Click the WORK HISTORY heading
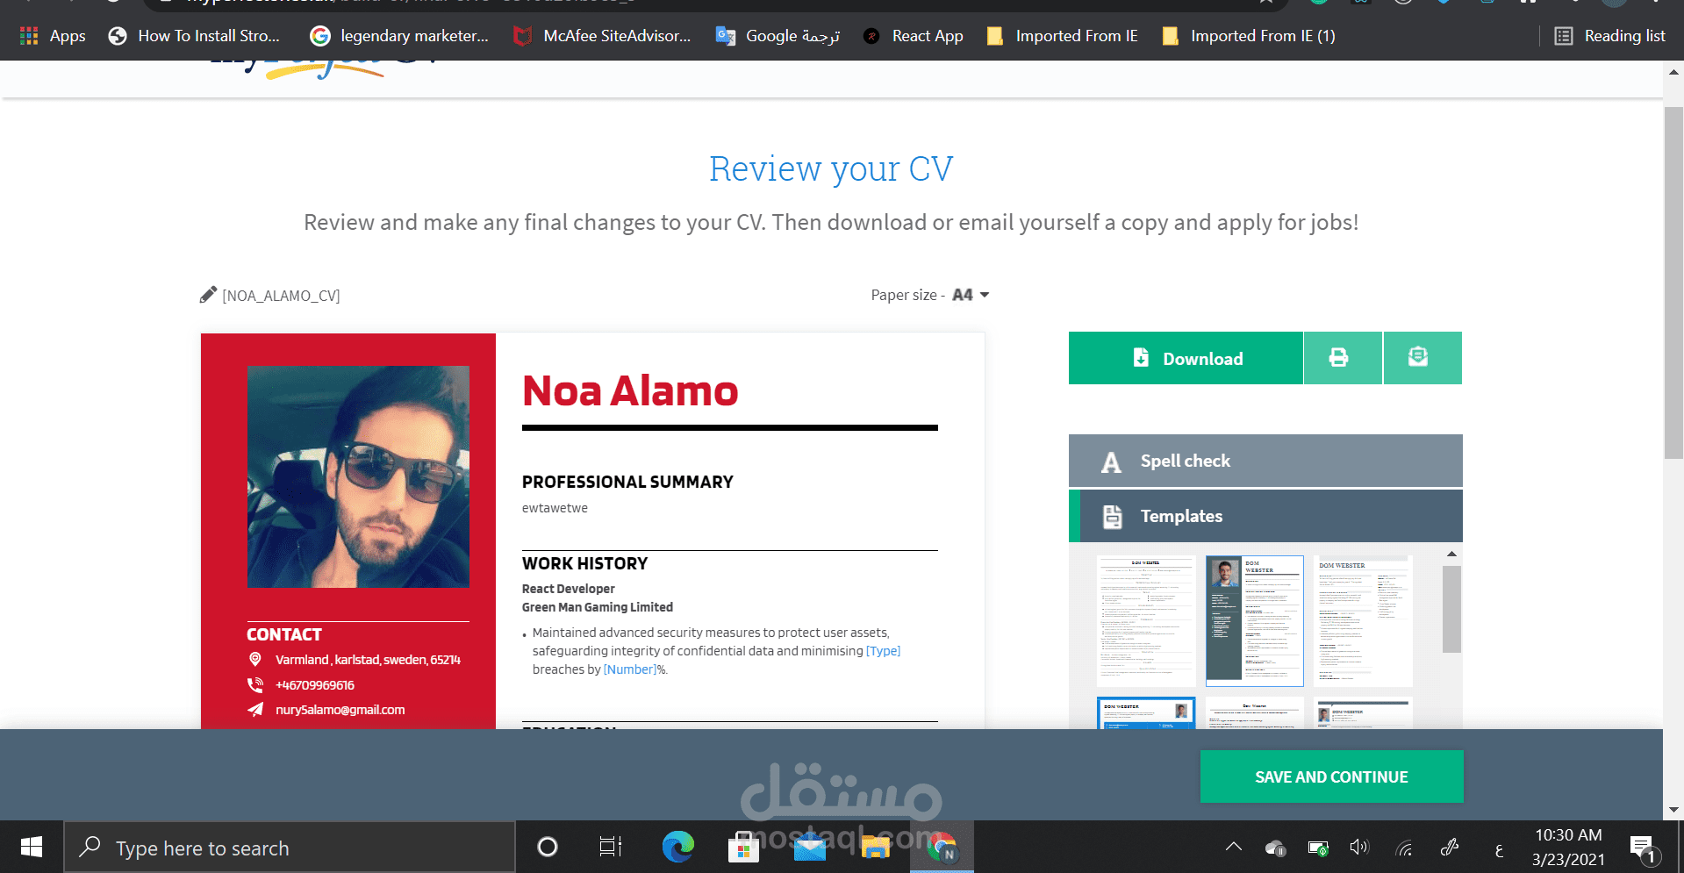Viewport: 1684px width, 873px height. coord(584,563)
